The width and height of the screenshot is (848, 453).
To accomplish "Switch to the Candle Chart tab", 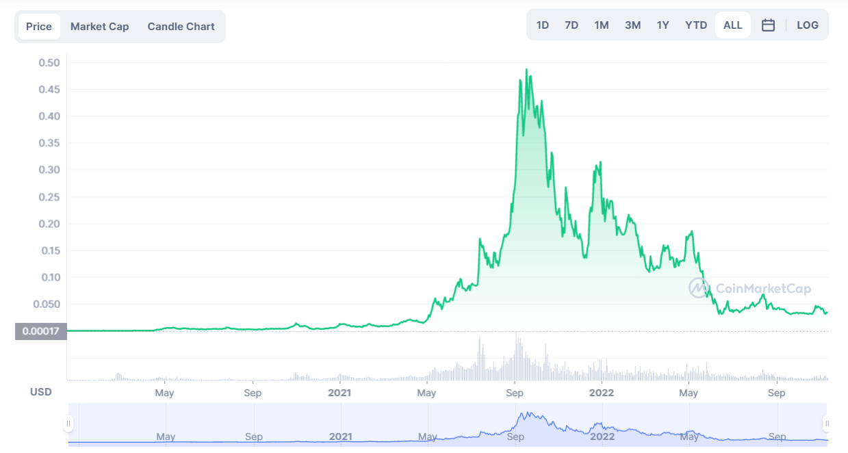I will point(181,27).
